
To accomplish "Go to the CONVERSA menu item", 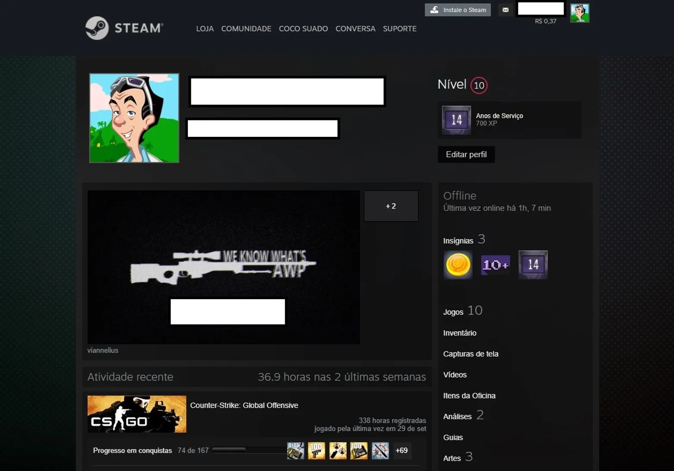I will coord(356,28).
